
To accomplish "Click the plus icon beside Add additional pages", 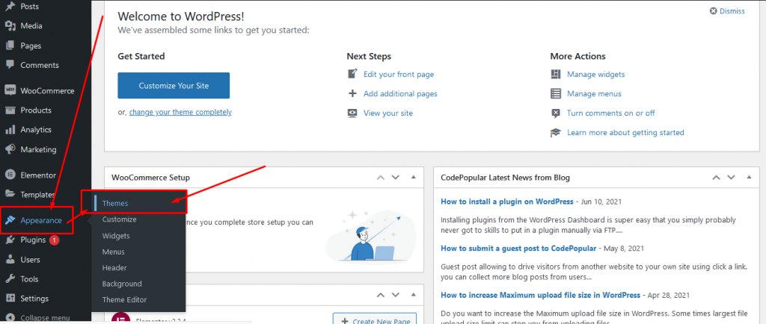I will point(352,93).
